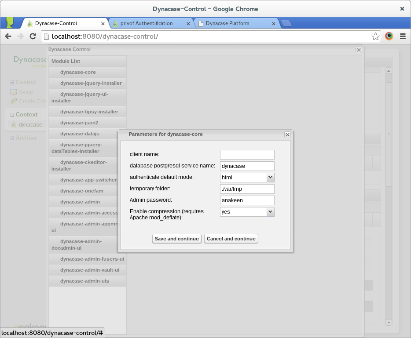
Task: Click Cancel and continue
Action: click(x=231, y=239)
